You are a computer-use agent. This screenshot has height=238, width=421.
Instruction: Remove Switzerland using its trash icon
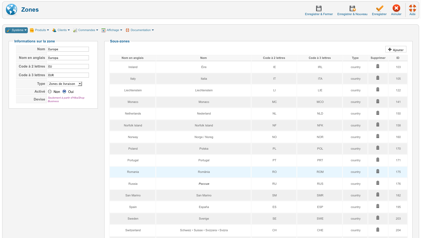(378, 230)
